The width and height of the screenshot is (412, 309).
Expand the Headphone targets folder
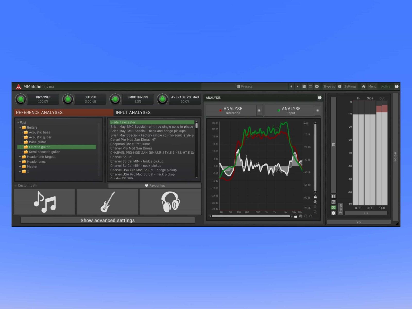click(x=20, y=157)
